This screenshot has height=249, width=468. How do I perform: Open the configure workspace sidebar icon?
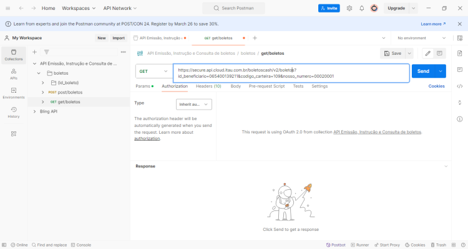click(14, 134)
